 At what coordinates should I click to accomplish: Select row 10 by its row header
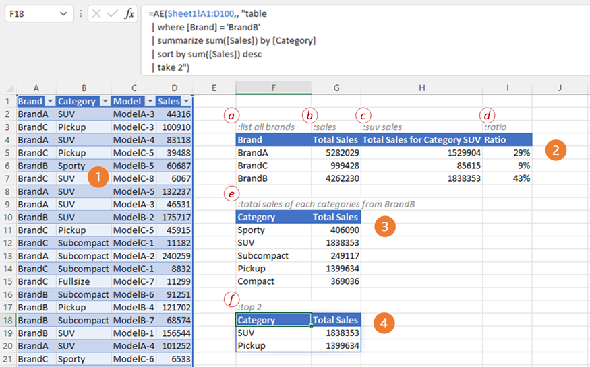pyautogui.click(x=7, y=218)
